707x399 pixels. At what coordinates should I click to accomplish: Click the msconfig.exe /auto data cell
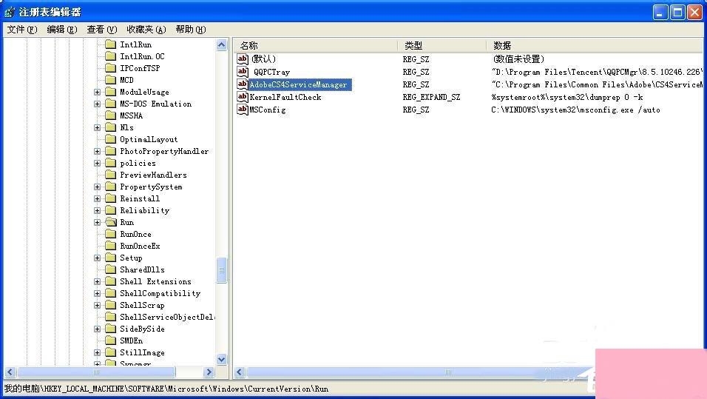tap(576, 110)
